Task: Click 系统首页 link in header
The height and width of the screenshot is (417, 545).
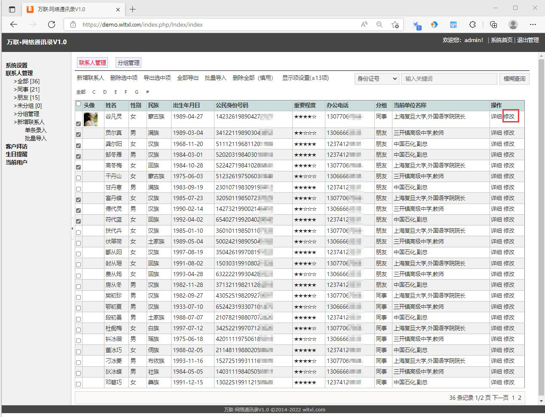Action: (502, 40)
